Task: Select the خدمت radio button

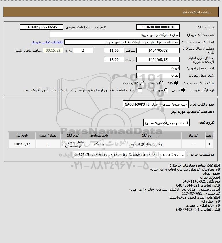Action: (161, 83)
